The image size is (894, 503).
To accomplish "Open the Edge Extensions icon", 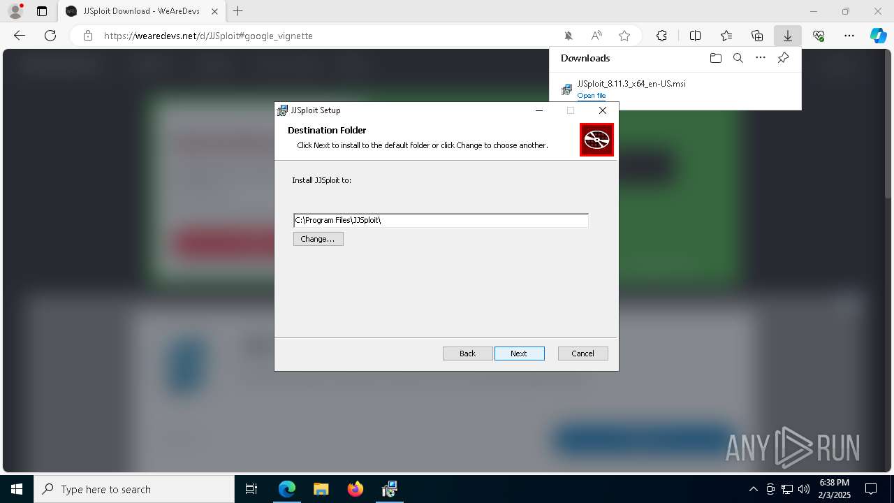I will click(661, 36).
